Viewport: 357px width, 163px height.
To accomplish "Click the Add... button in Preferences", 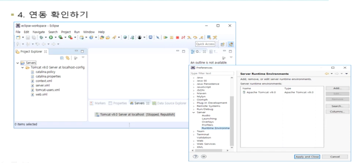I will [x=337, y=88].
